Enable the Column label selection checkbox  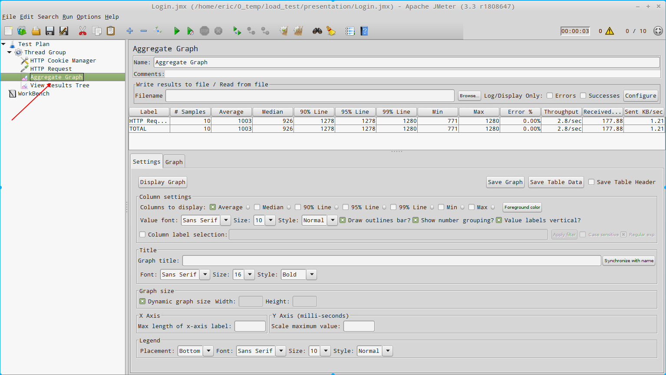pyautogui.click(x=142, y=234)
